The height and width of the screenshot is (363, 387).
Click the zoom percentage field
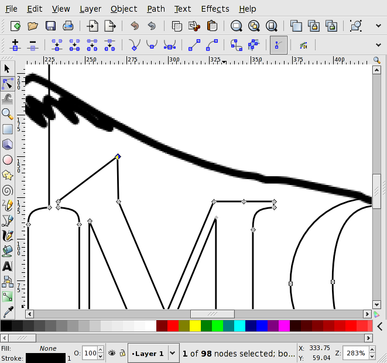355,353
